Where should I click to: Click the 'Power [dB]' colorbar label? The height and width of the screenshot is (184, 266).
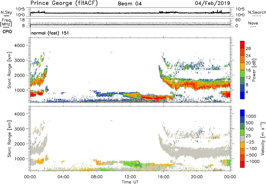(254, 70)
